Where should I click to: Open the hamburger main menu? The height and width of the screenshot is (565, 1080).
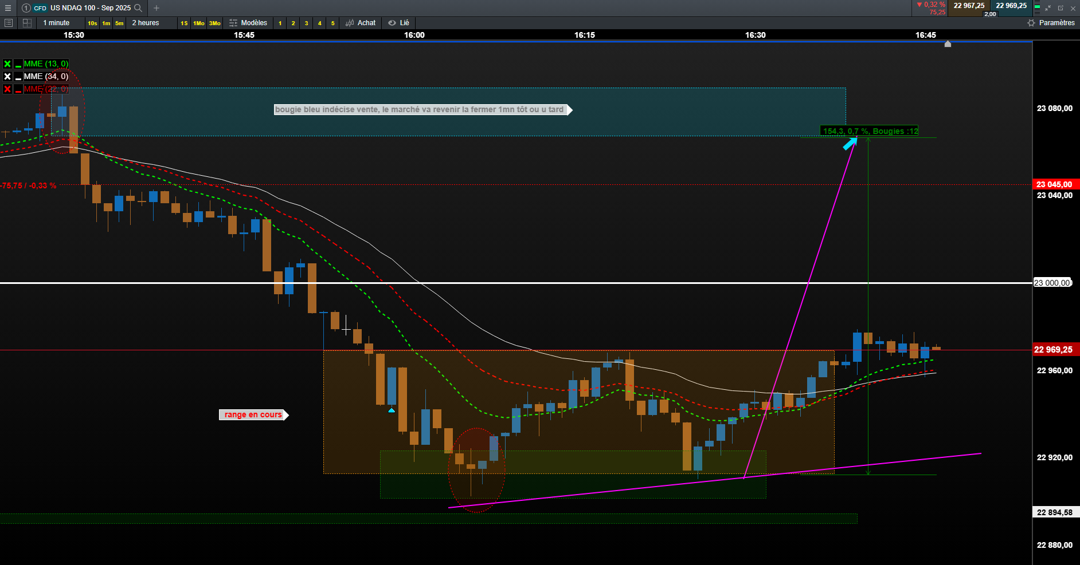(x=8, y=8)
